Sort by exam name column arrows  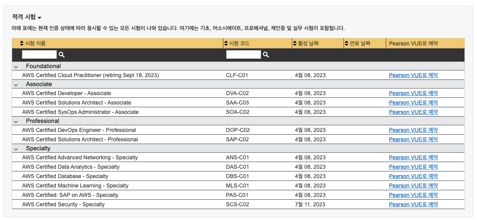[22, 43]
